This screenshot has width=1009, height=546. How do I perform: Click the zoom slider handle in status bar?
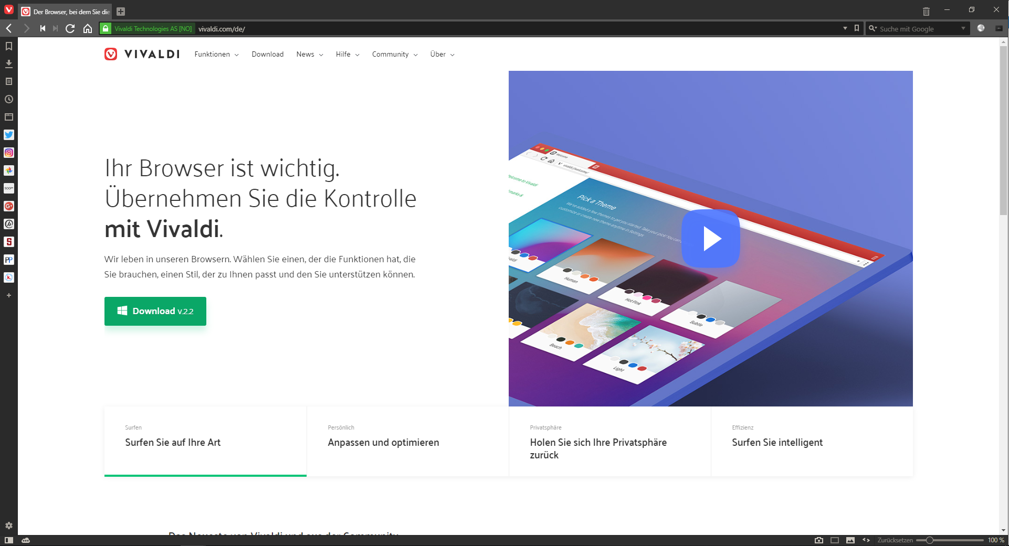click(929, 540)
